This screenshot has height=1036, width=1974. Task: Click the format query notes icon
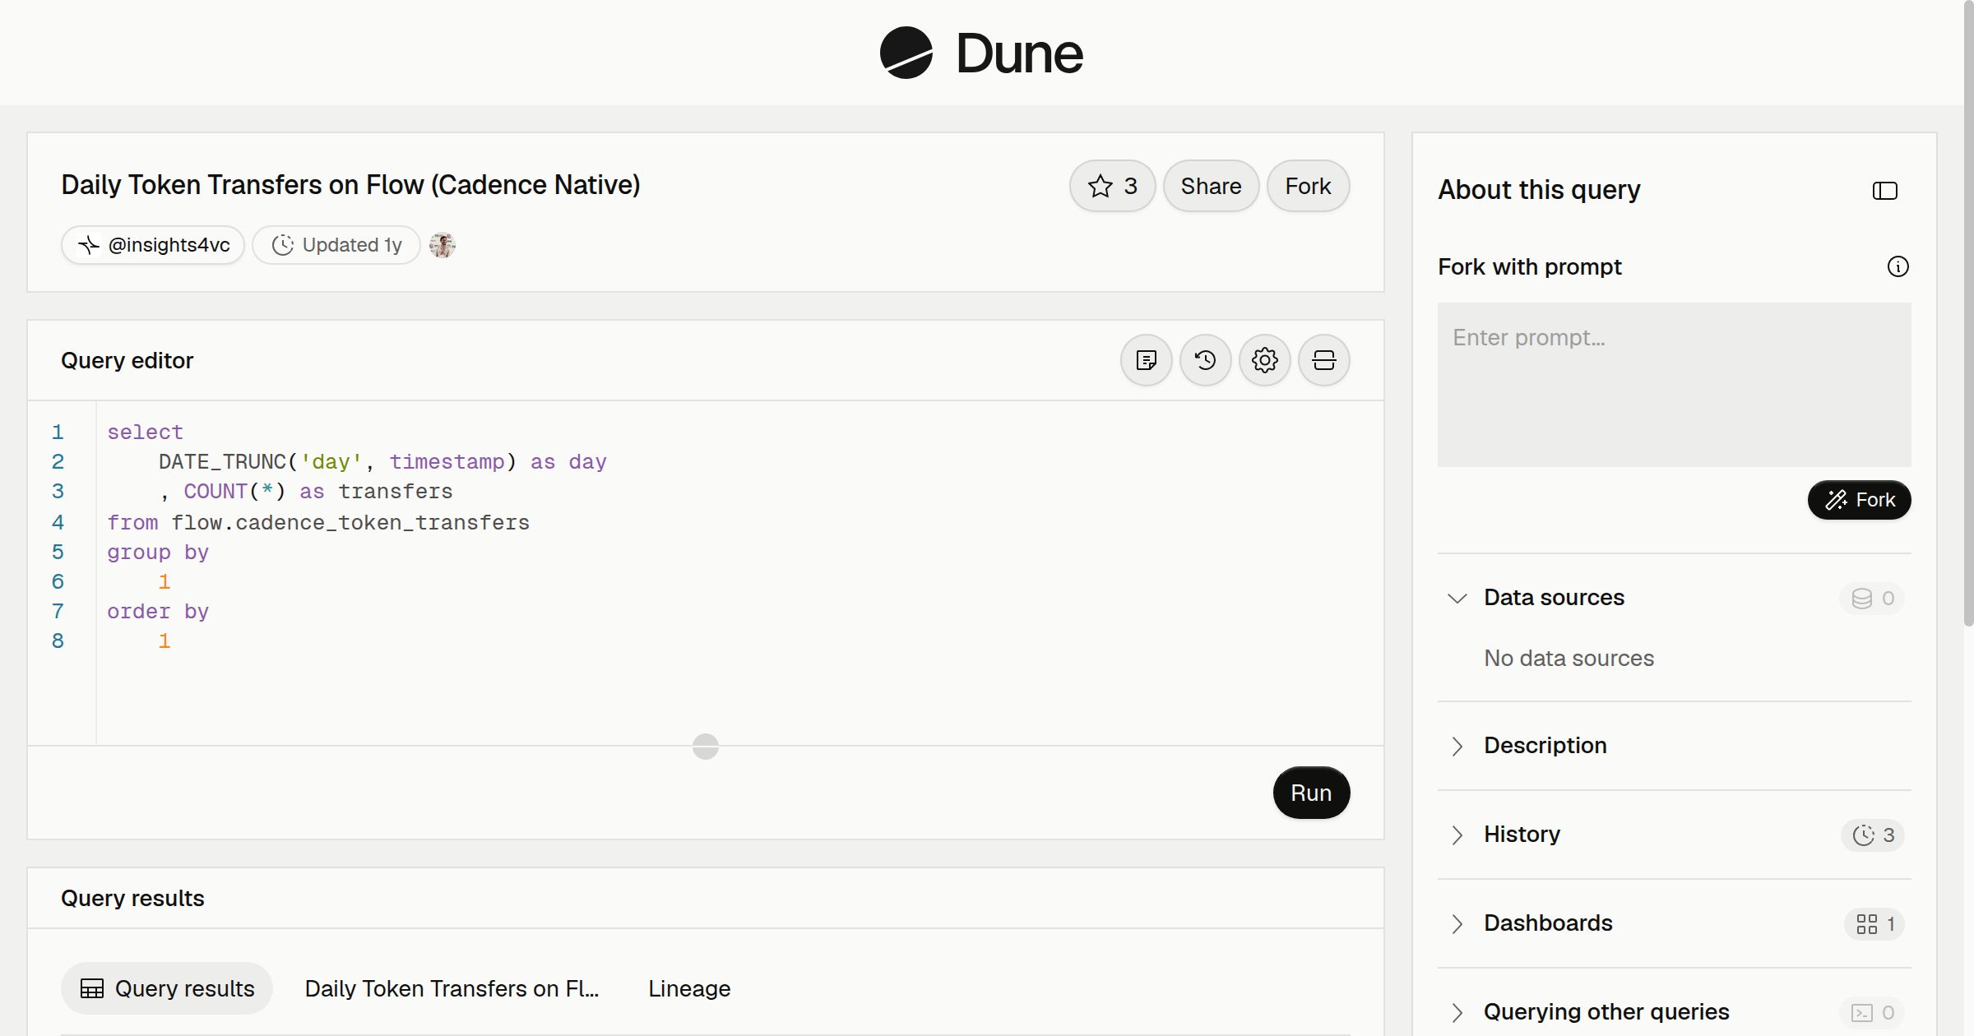(x=1147, y=360)
